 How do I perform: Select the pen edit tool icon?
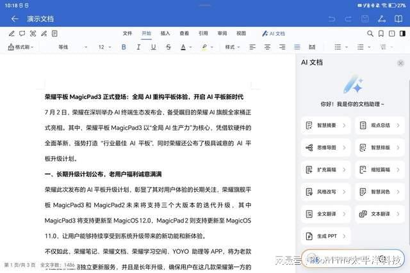pyautogui.click(x=12, y=33)
